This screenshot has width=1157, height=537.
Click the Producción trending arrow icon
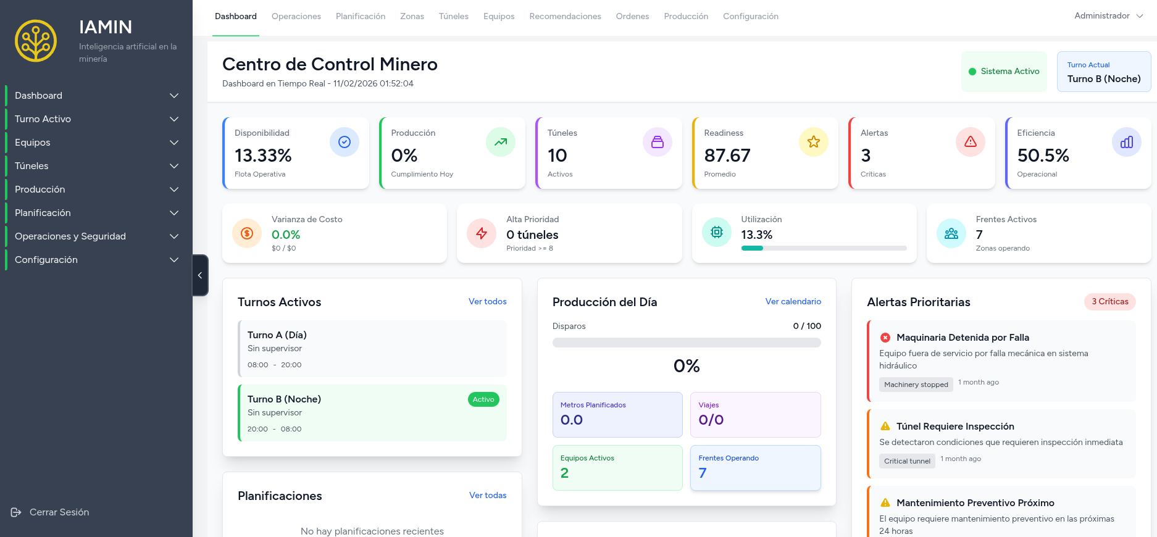501,142
